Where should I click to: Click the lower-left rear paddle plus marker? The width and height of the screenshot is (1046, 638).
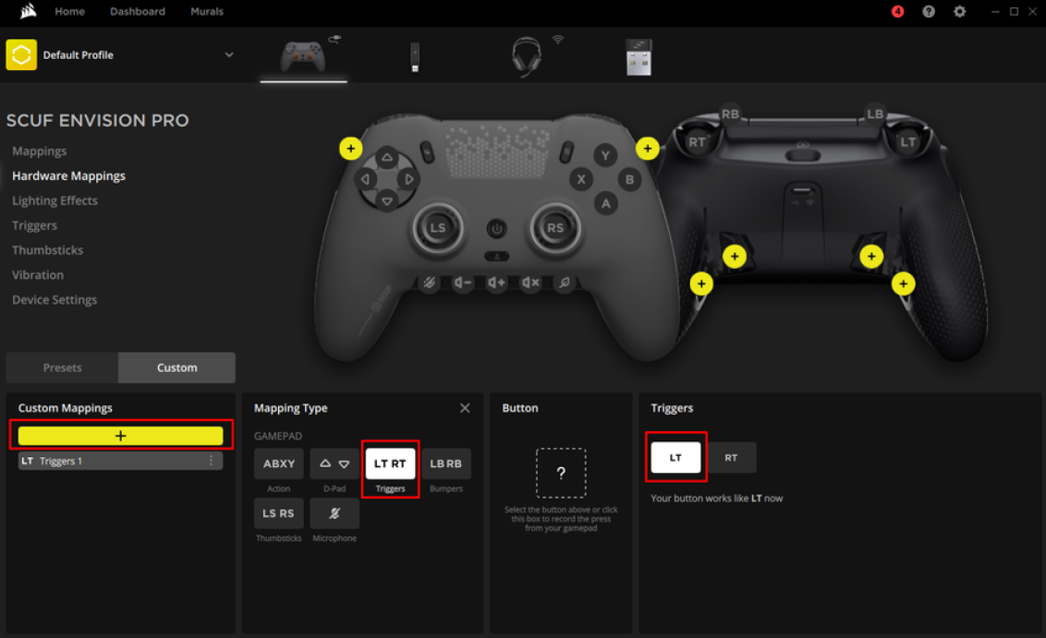701,284
